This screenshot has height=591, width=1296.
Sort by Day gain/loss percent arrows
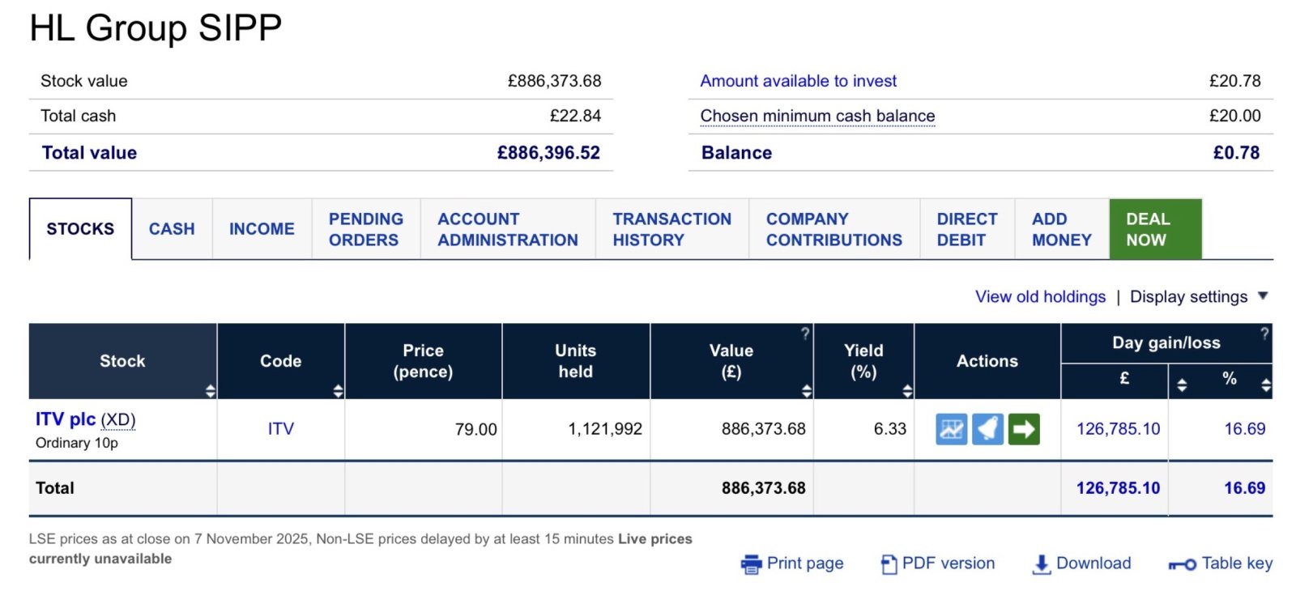click(x=1266, y=385)
